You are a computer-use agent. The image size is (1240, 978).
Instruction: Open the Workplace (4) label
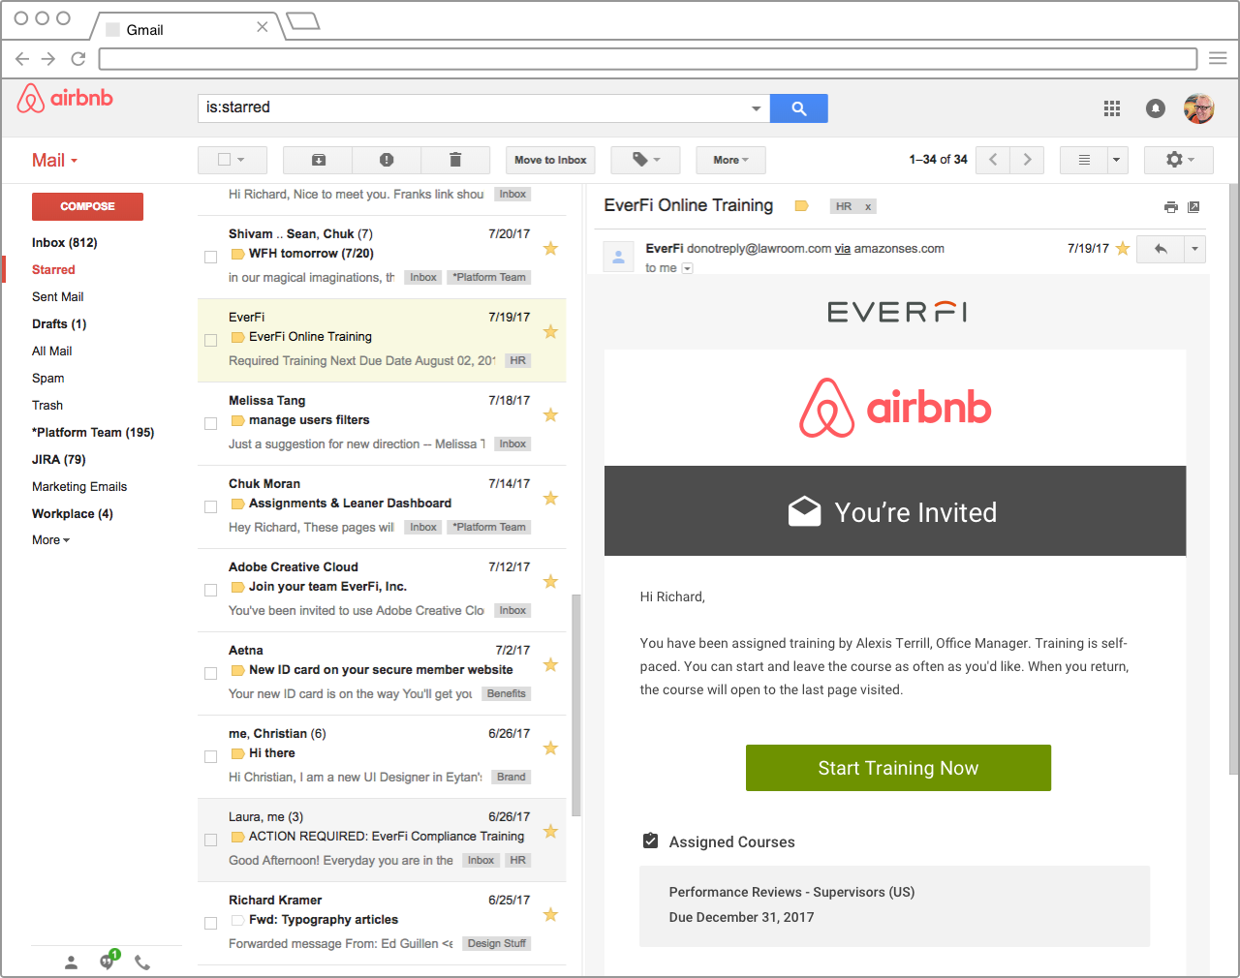tap(73, 514)
